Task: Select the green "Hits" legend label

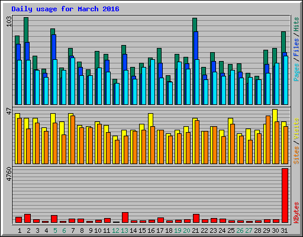Action: 296,24
